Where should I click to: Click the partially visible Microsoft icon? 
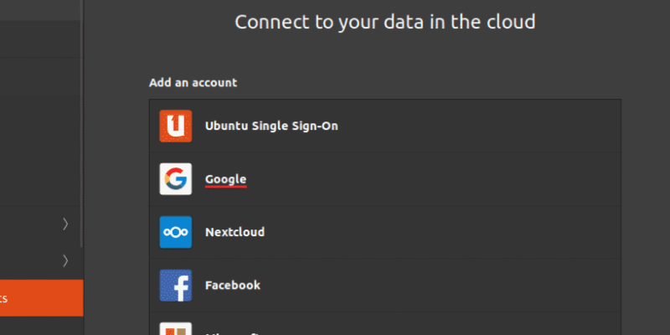coord(176,328)
